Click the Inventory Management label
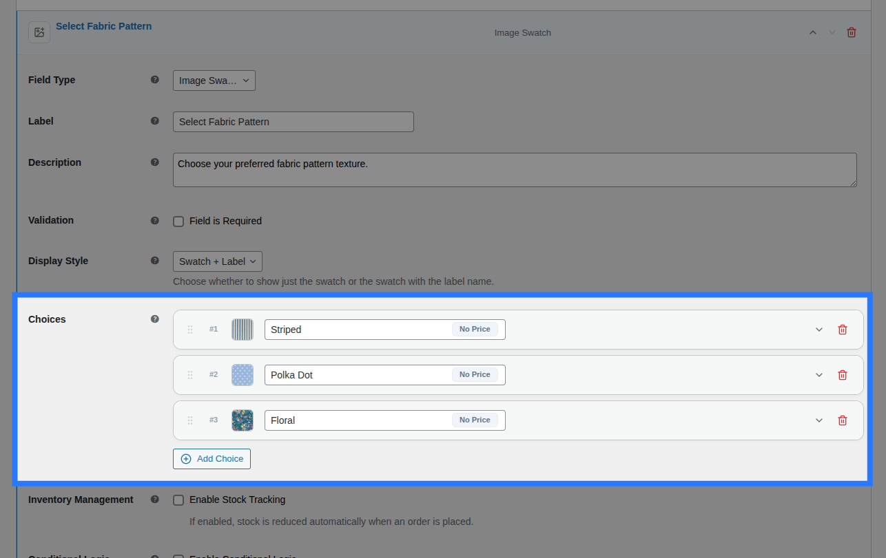 (81, 500)
